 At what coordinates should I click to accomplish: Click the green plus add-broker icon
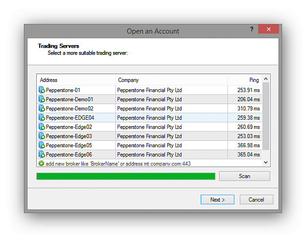point(41,163)
